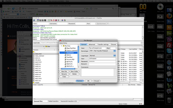Click the New Folder button
The image size is (173, 108).
click(x=74, y=71)
